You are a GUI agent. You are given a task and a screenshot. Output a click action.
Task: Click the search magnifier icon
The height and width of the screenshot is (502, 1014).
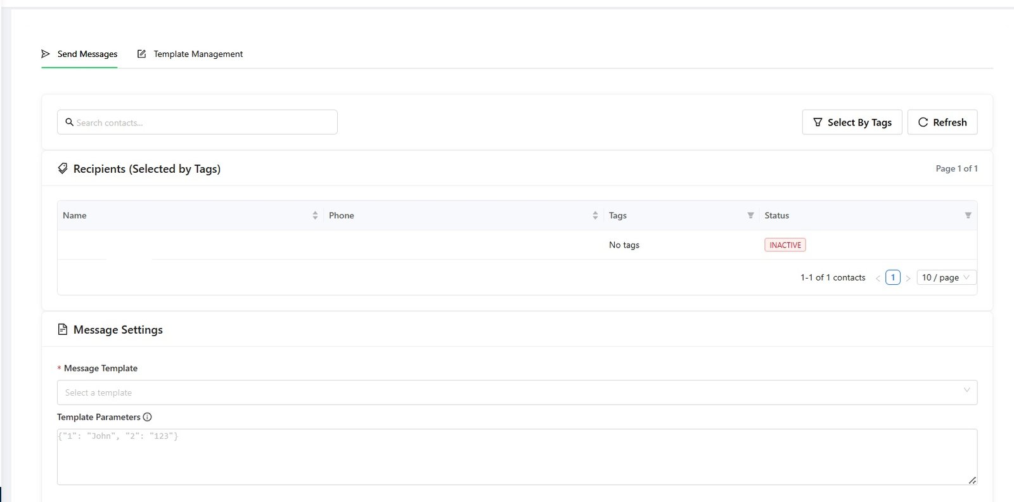coord(70,122)
